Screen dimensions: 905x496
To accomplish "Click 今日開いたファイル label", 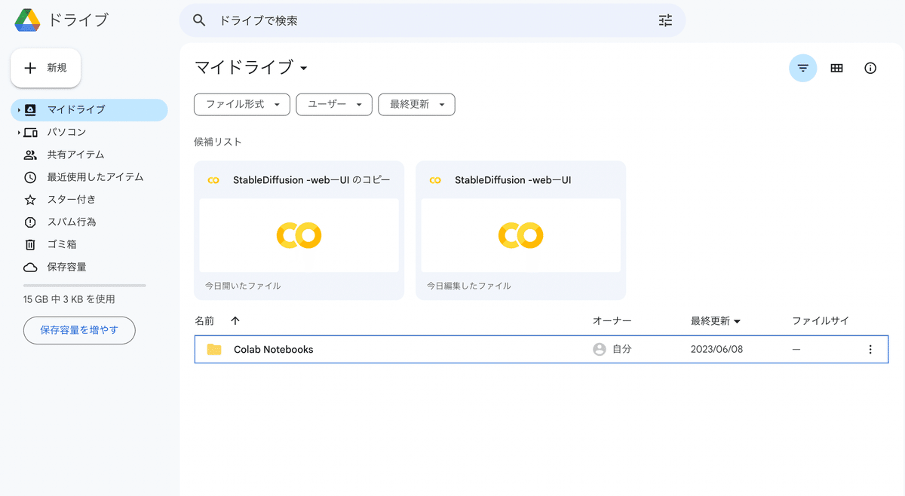I will click(243, 286).
